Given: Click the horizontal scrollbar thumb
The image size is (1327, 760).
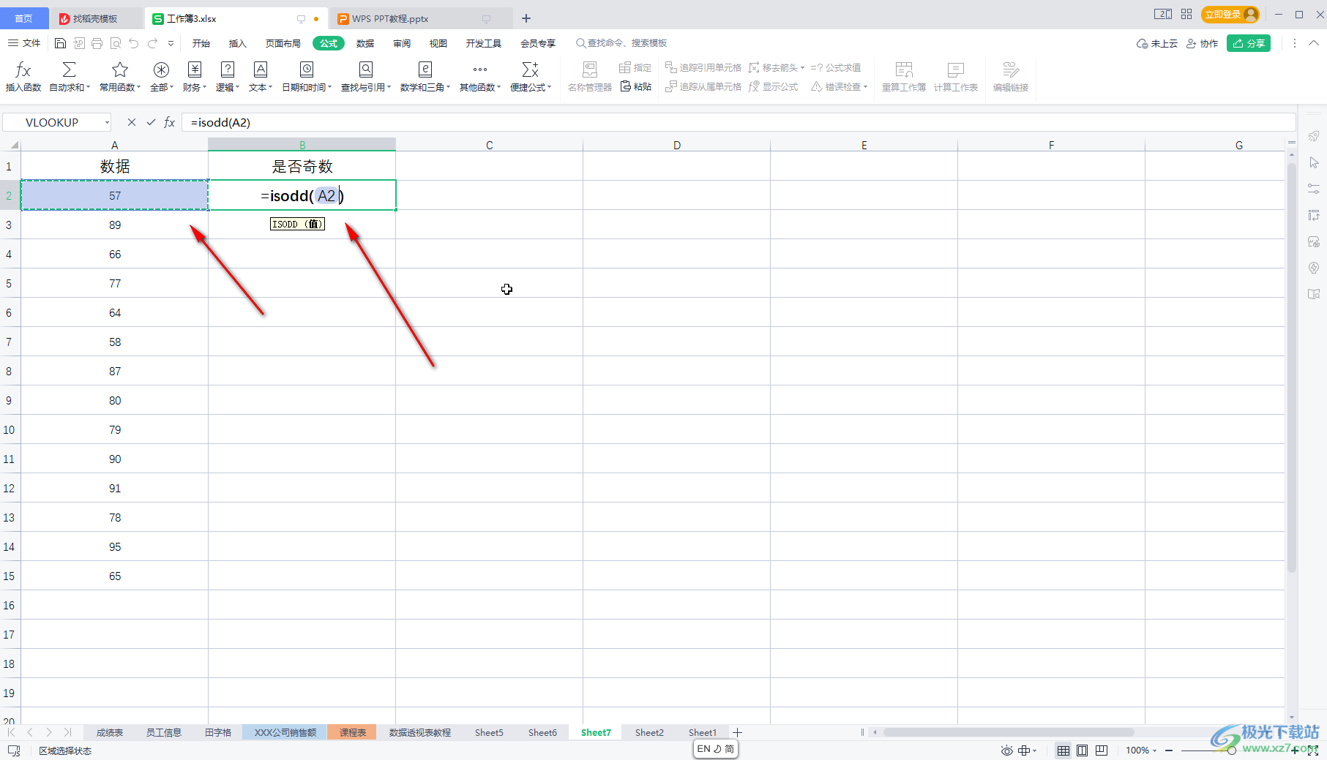Looking at the screenshot, I should (1009, 732).
